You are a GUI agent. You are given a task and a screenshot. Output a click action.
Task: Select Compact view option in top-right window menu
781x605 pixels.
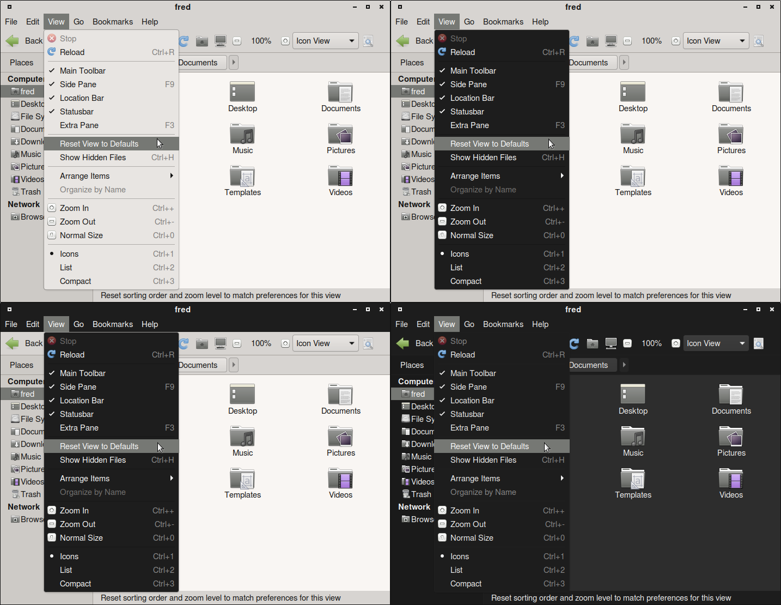[x=502, y=281]
